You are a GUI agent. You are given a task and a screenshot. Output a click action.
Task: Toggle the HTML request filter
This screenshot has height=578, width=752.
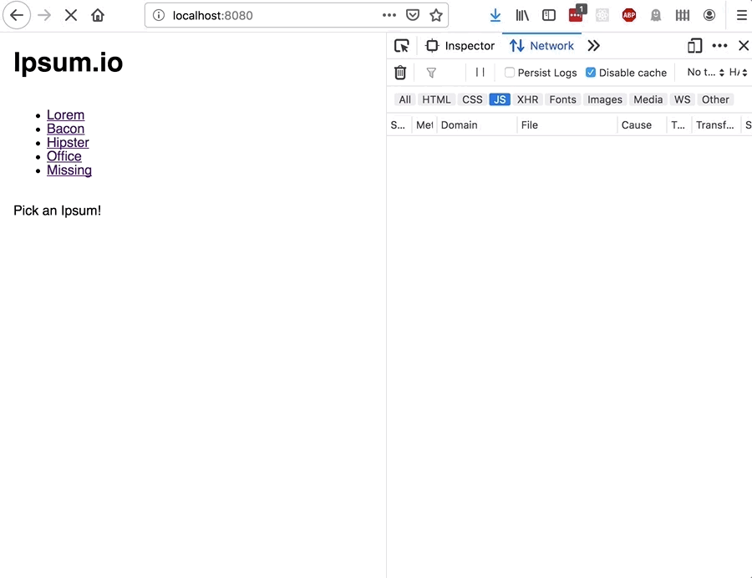click(436, 99)
